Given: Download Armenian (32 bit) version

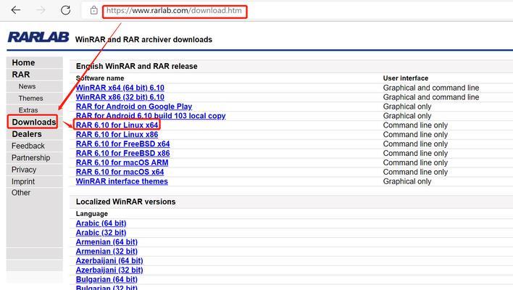Looking at the screenshot, I should tap(107, 252).
